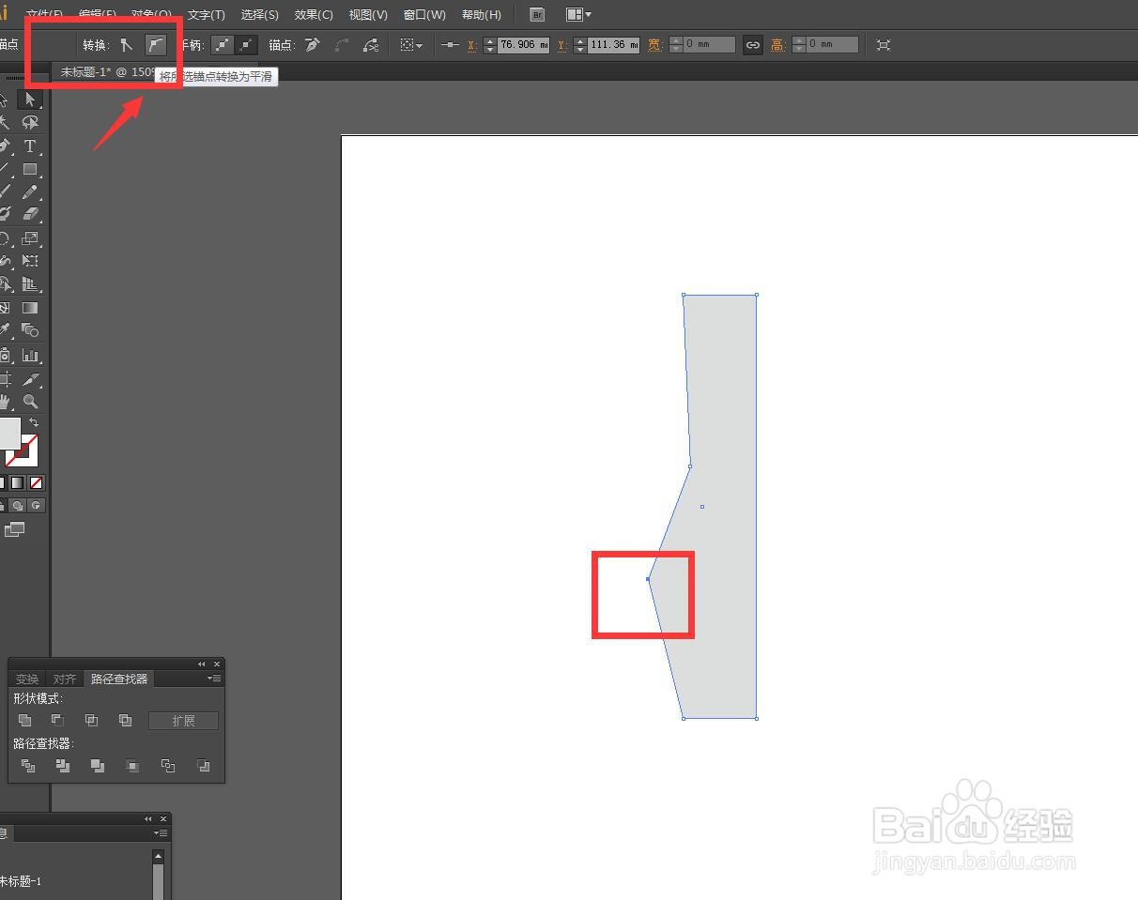Viewport: 1138px width, 900px height.
Task: Select the Column Graph tool
Action: point(30,356)
